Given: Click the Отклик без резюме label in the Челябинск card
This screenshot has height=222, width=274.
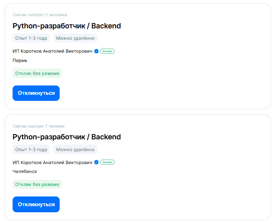Looking at the screenshot, I should [37, 184].
